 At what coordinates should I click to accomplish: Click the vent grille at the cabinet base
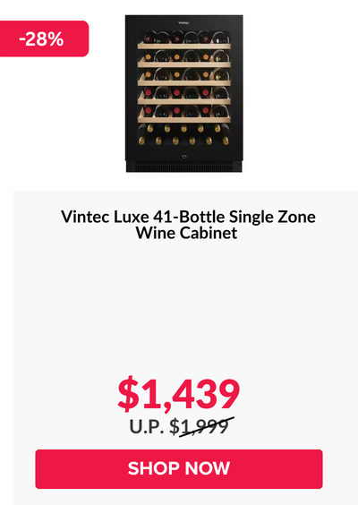point(183,167)
